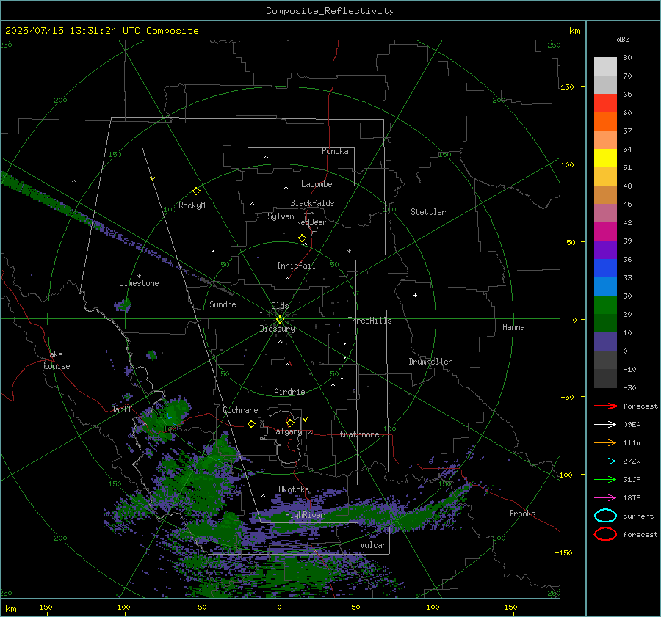Click the red 60 dBZ legend swatch

click(x=605, y=103)
